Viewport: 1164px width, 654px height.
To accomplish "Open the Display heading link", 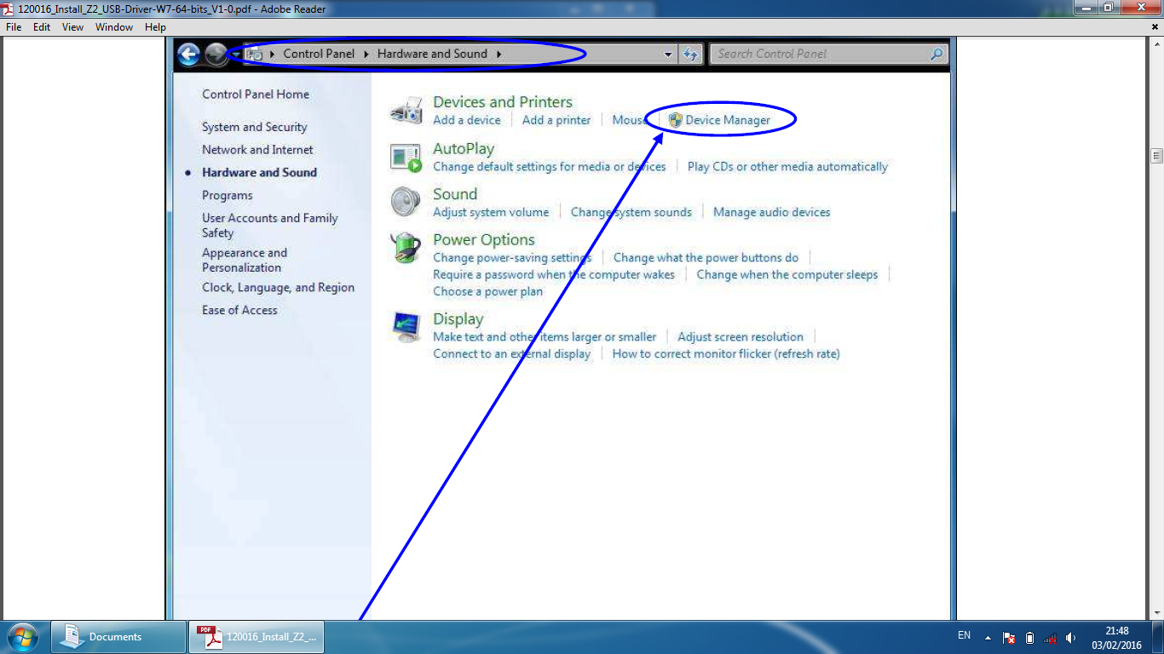I will click(x=458, y=318).
